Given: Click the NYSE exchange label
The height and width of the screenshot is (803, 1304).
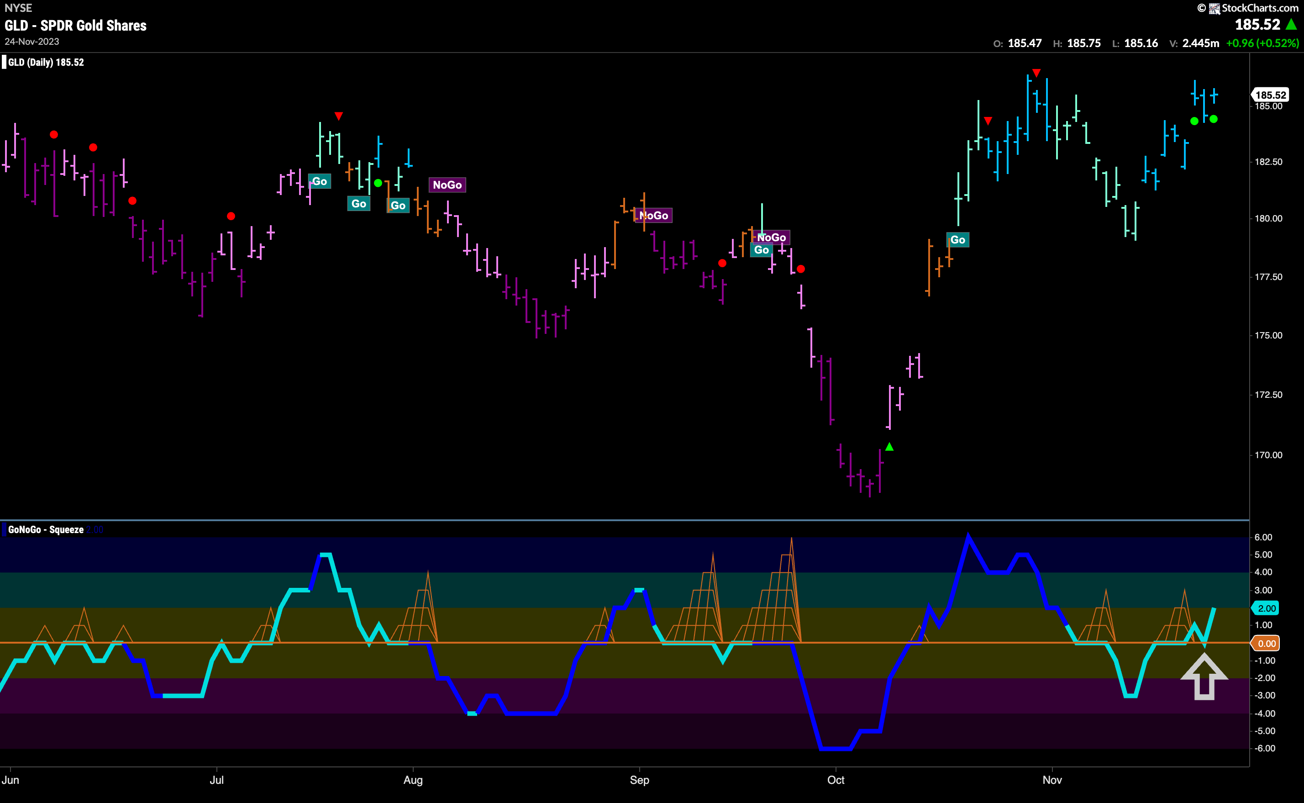Looking at the screenshot, I should (18, 8).
